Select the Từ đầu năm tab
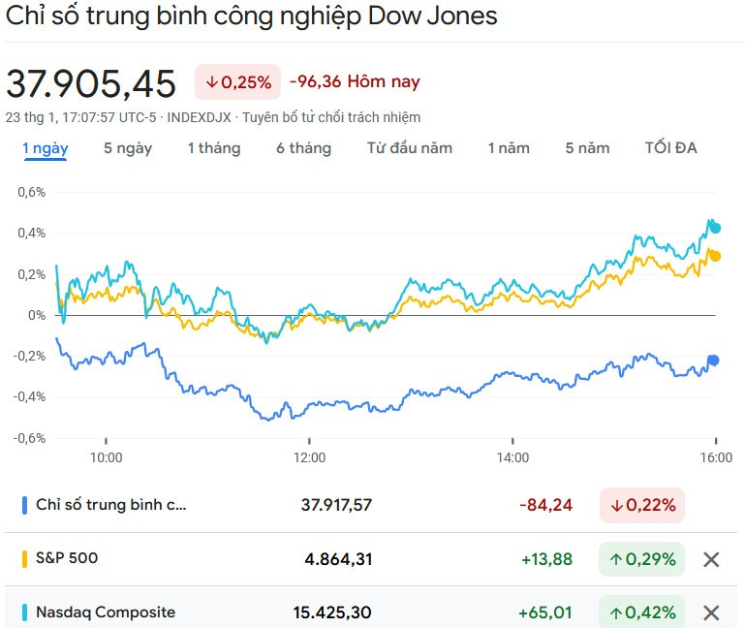745x628 pixels. pos(410,148)
